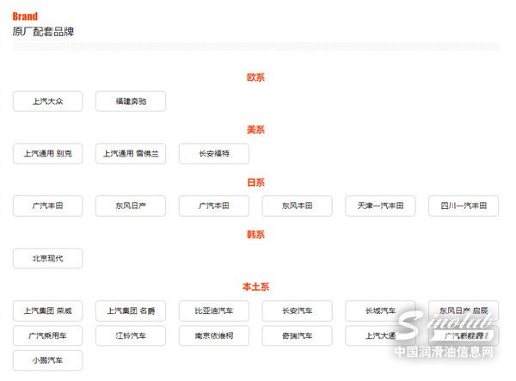Open 四川一汽丰田 brand button
Viewport: 516px width, 381px height.
464,206
